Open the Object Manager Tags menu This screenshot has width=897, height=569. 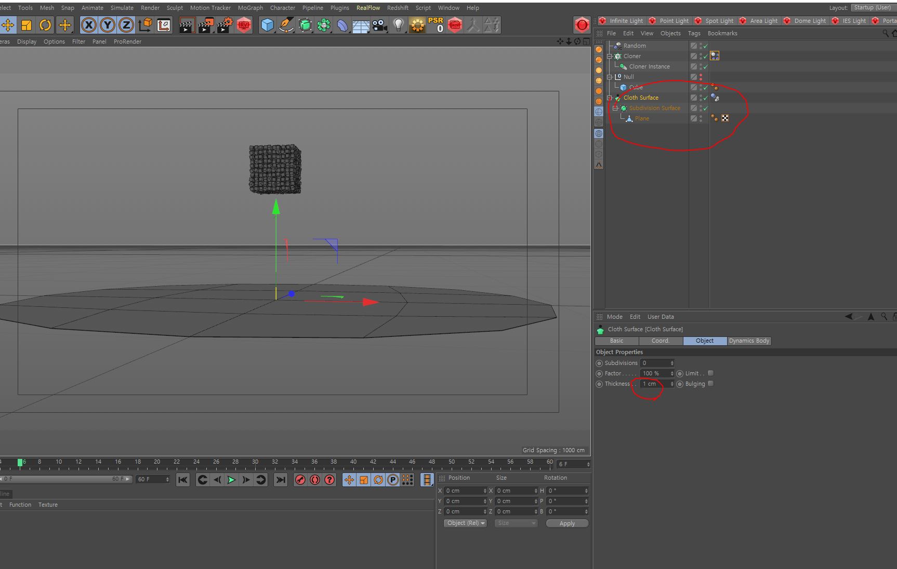point(694,33)
